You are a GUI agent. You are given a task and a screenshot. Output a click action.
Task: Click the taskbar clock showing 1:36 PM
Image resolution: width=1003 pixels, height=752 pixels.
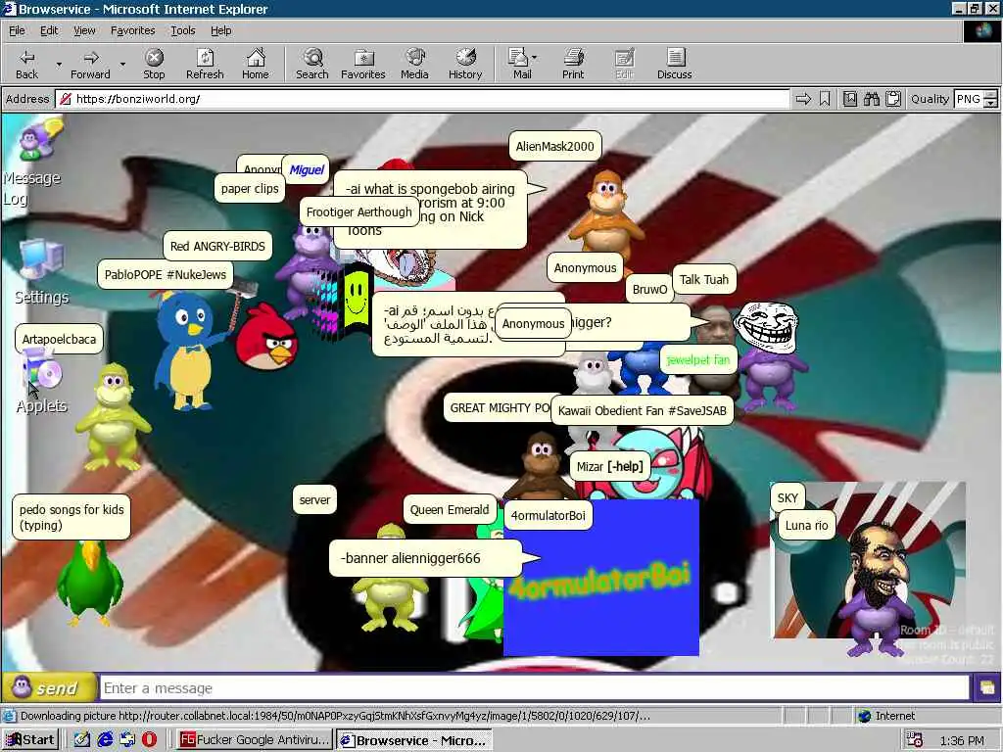(x=962, y=740)
